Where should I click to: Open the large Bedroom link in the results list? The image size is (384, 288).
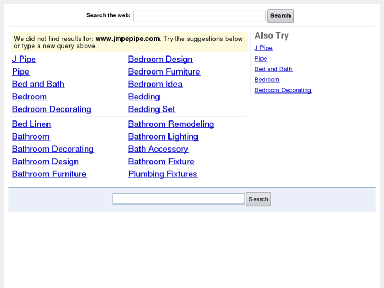point(30,97)
